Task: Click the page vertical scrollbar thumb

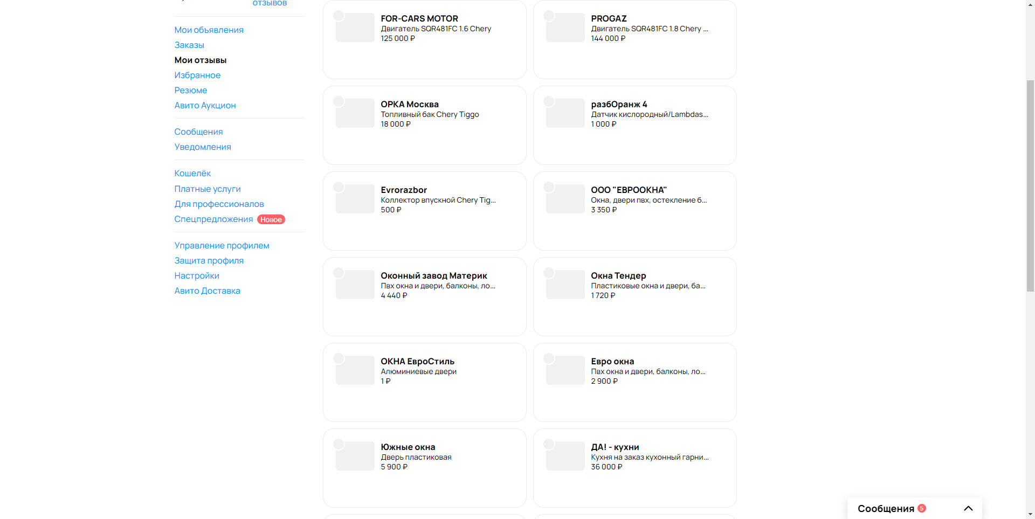Action: point(1030,186)
